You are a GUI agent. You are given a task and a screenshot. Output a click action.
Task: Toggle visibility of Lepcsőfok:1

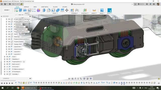click(9, 52)
